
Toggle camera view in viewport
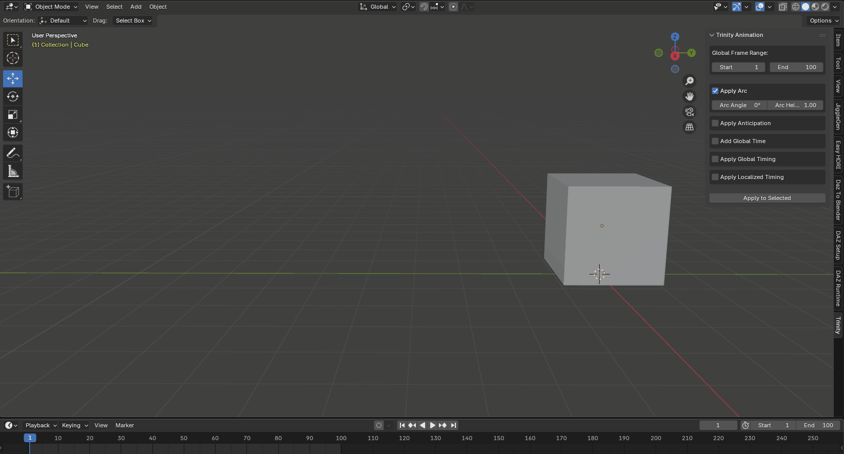tap(689, 112)
